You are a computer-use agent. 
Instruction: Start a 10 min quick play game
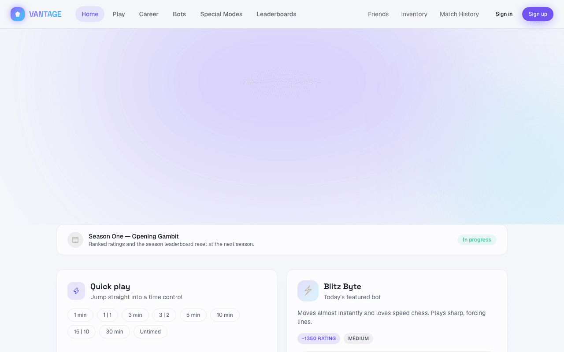[225, 315]
